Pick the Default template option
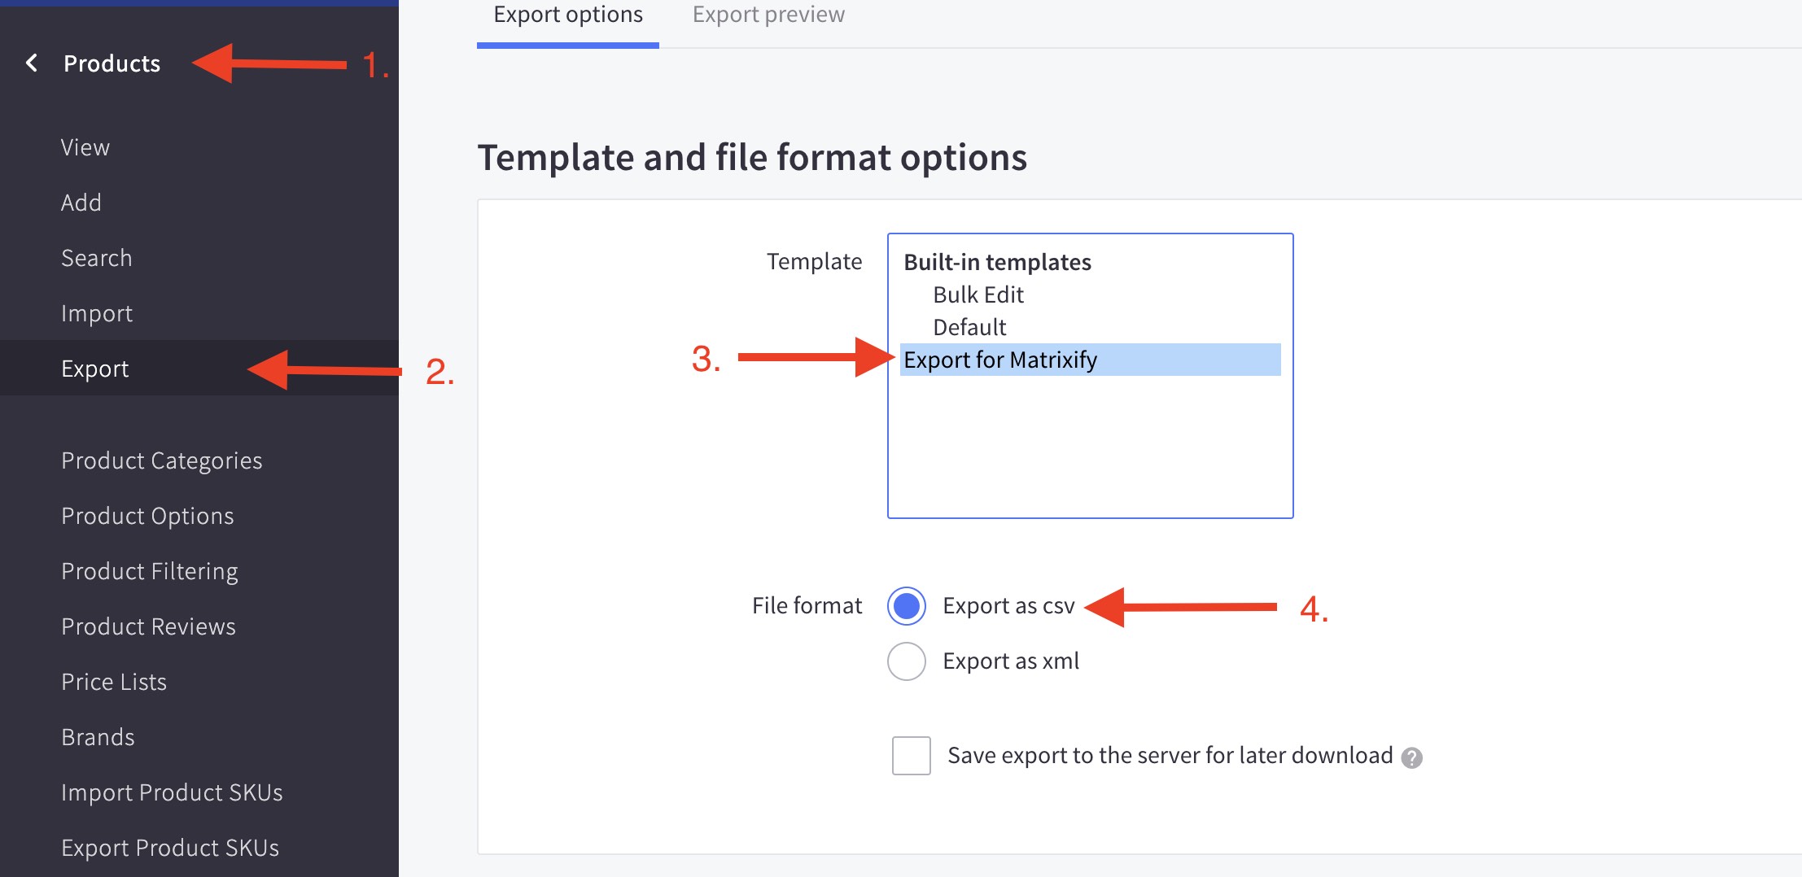This screenshot has width=1802, height=877. [x=969, y=327]
